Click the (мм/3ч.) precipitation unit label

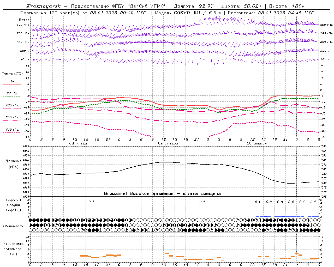pyautogui.click(x=14, y=200)
